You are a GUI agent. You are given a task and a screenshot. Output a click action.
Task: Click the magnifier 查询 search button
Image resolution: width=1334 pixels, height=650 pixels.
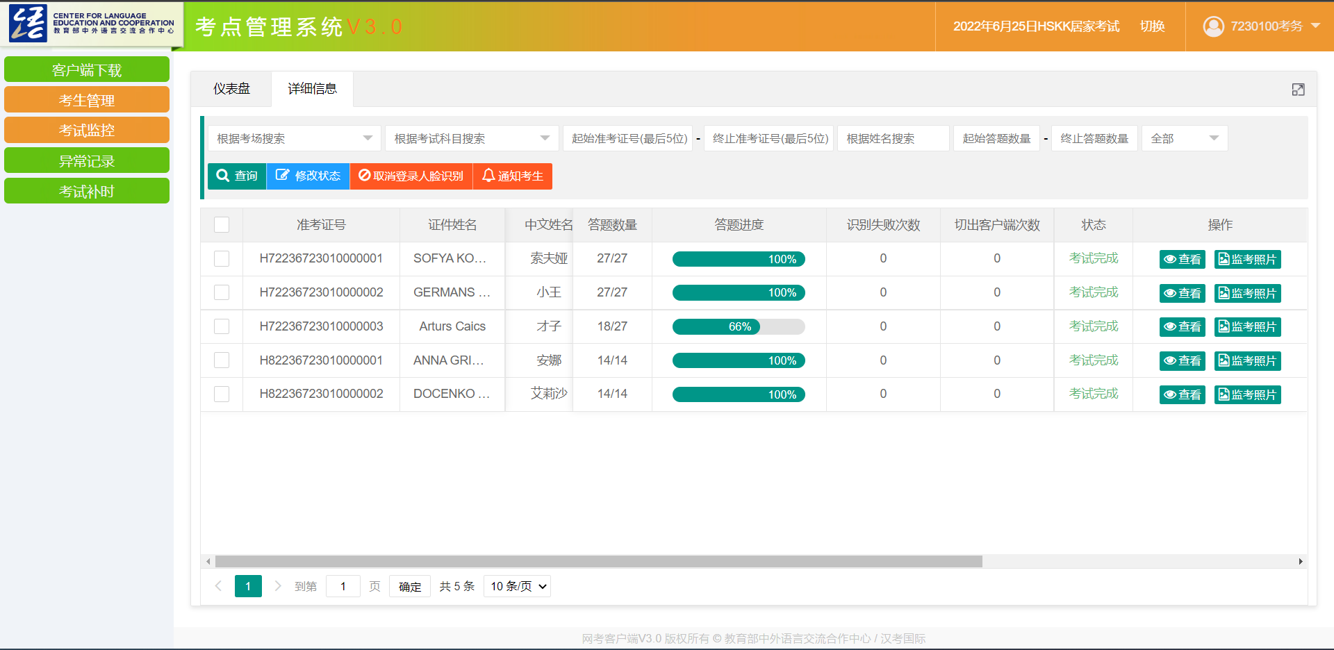click(x=237, y=176)
